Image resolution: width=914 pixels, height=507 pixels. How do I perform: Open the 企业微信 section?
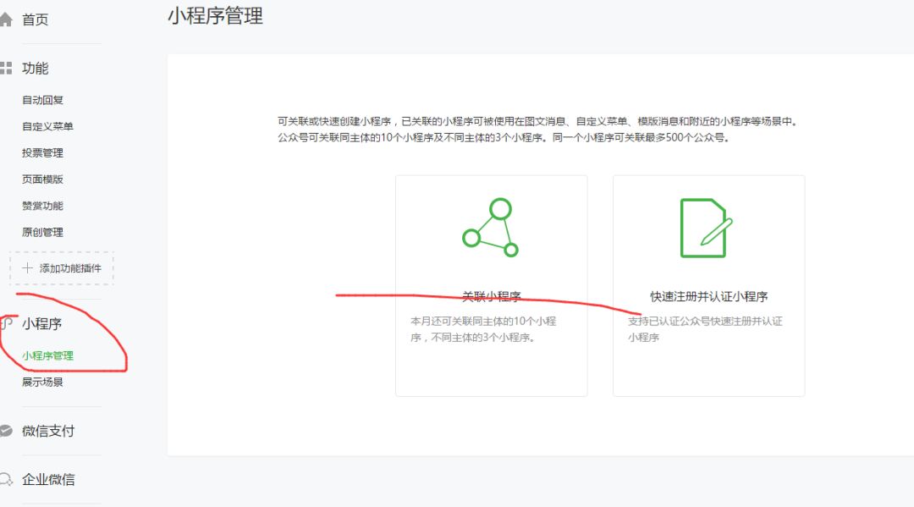tap(48, 480)
